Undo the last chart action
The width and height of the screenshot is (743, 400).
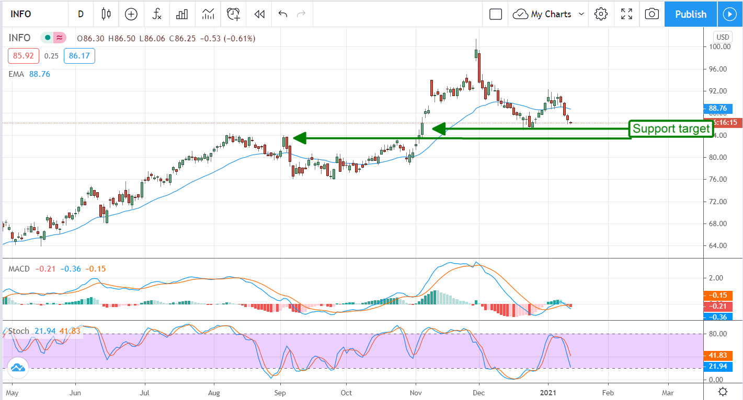click(283, 14)
